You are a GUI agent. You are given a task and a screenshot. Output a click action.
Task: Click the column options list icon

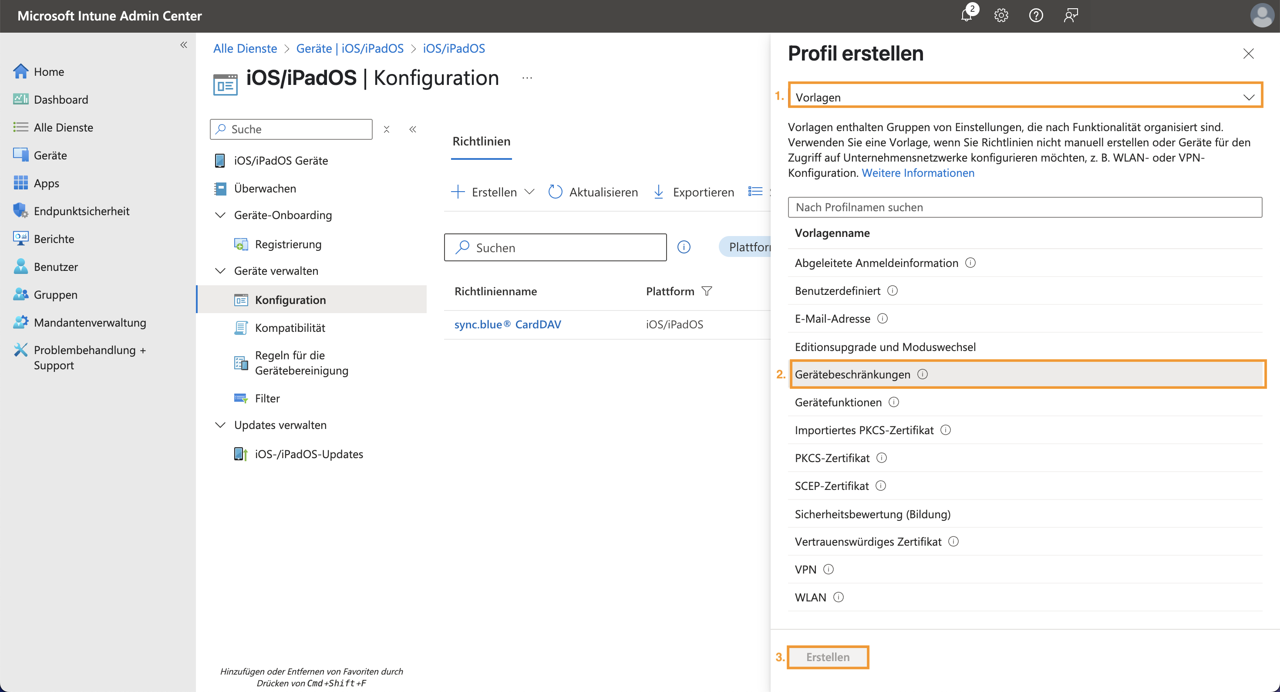(x=755, y=191)
